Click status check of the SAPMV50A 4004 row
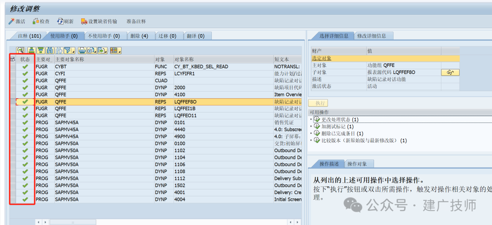This screenshot has width=492, height=225. point(25,199)
